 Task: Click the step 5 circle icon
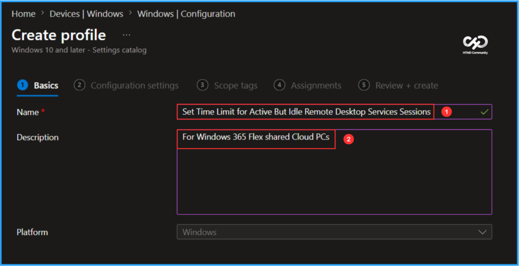[364, 85]
